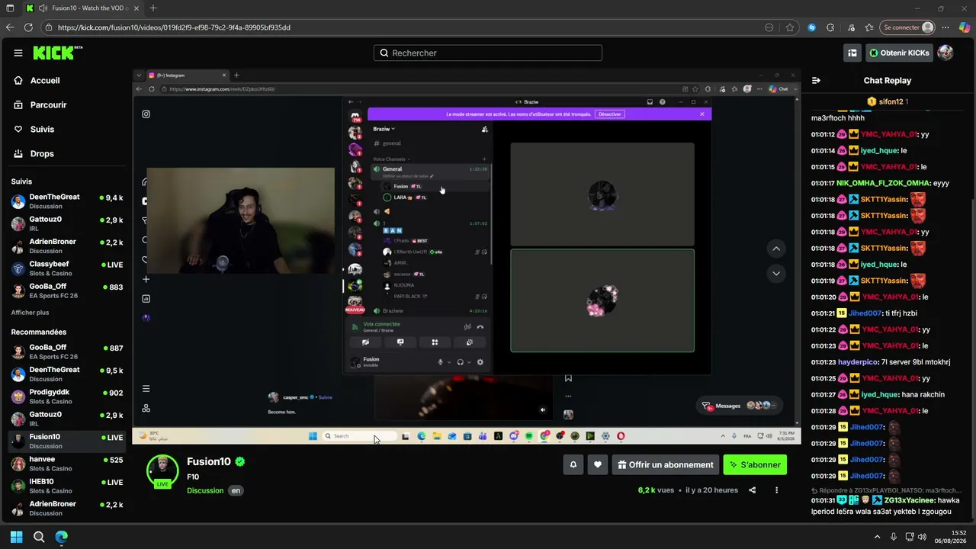
Task: Open more options for the video
Action: (x=777, y=490)
